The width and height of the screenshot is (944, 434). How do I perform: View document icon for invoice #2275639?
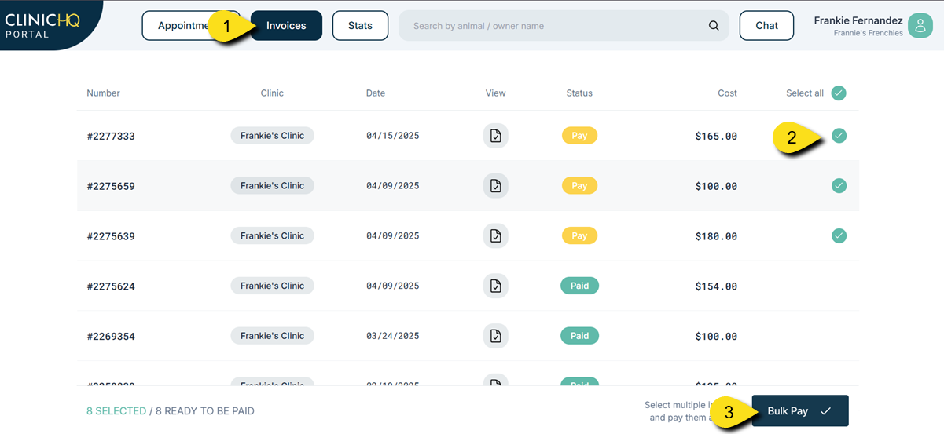(x=495, y=235)
